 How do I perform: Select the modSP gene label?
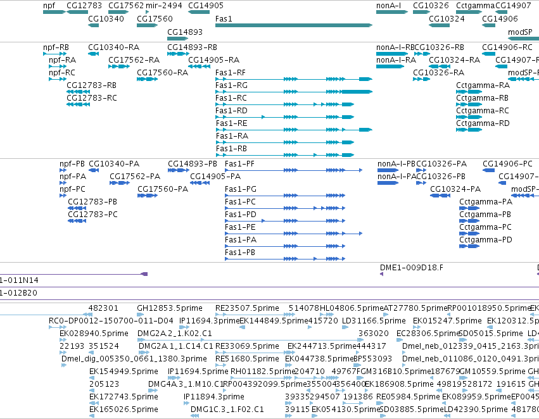tap(520, 32)
